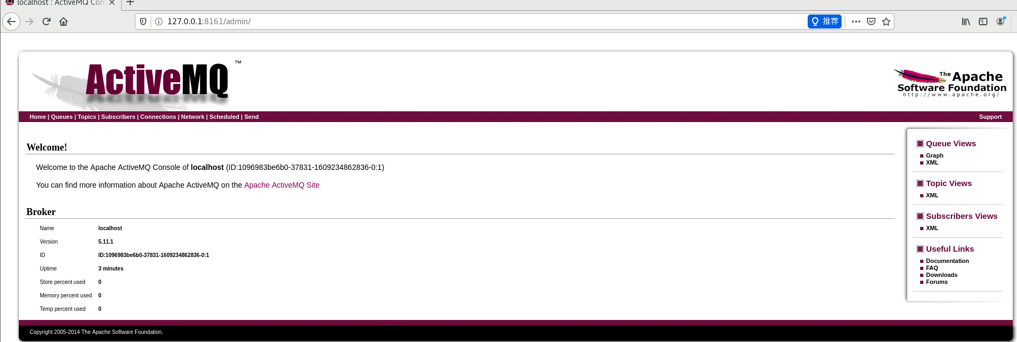Bookmark this page with the star icon
This screenshot has height=342, width=1017.
coord(886,22)
